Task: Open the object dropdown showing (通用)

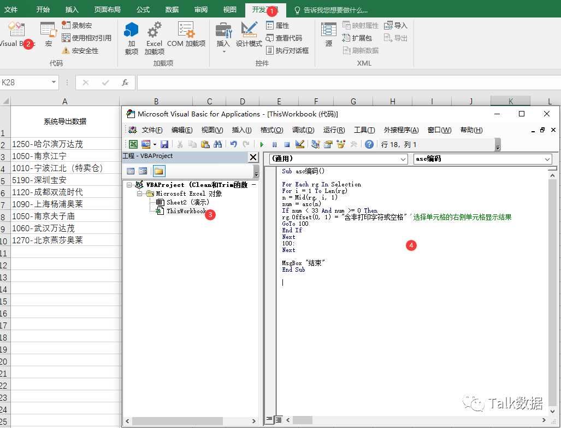Action: [339, 159]
